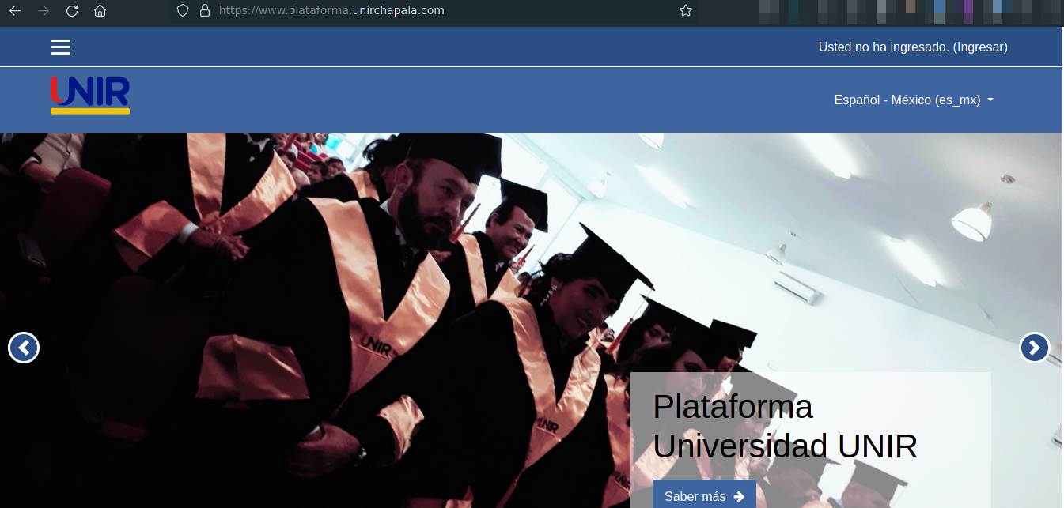The width and height of the screenshot is (1064, 508).
Task: Advance to next carousel slide
Action: pyautogui.click(x=1035, y=348)
